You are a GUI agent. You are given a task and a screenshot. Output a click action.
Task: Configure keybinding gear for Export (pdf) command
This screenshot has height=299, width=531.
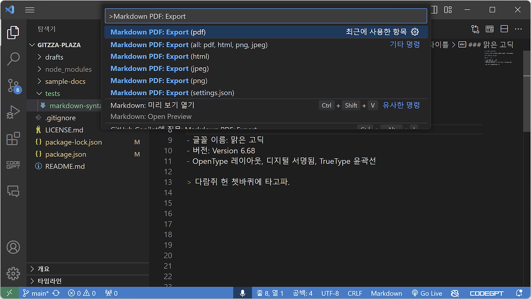(x=415, y=32)
